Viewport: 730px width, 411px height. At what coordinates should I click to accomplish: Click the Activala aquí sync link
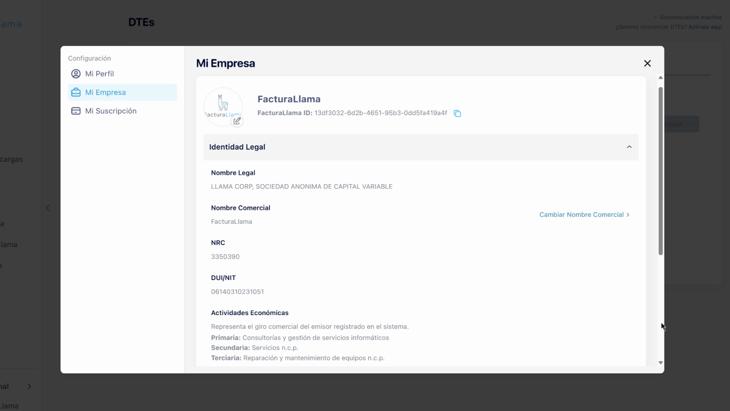[x=705, y=27]
